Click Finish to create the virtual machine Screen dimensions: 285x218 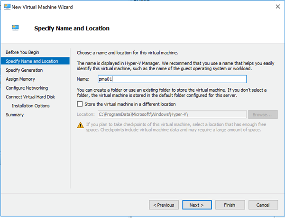tap(230, 205)
